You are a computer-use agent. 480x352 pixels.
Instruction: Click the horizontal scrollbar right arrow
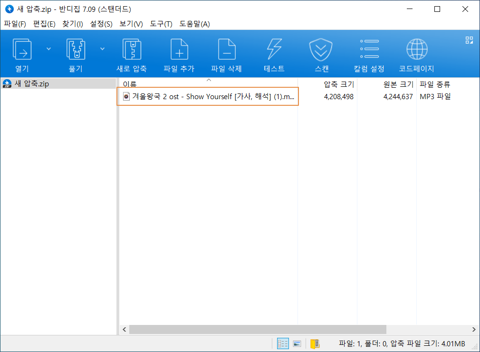[x=473, y=329]
